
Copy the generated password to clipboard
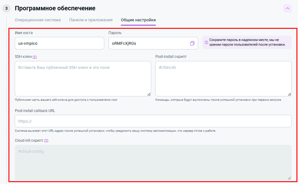[192, 43]
